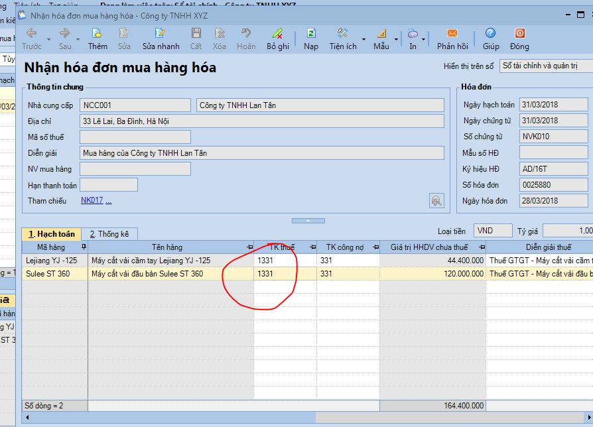
Task: Switch to the Thống kê tab
Action: (x=109, y=234)
